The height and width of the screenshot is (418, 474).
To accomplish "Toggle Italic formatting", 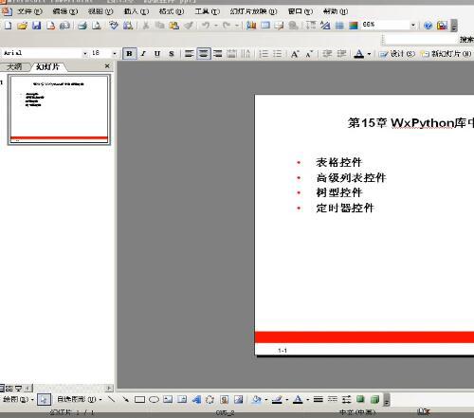I will click(x=143, y=54).
